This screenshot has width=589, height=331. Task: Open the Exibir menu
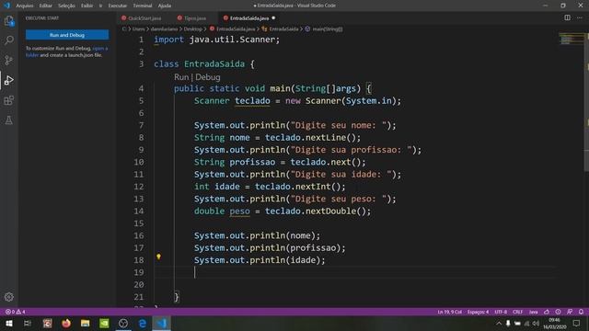(x=87, y=6)
